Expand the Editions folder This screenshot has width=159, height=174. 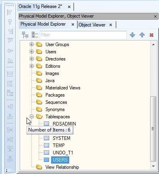click(x=31, y=66)
